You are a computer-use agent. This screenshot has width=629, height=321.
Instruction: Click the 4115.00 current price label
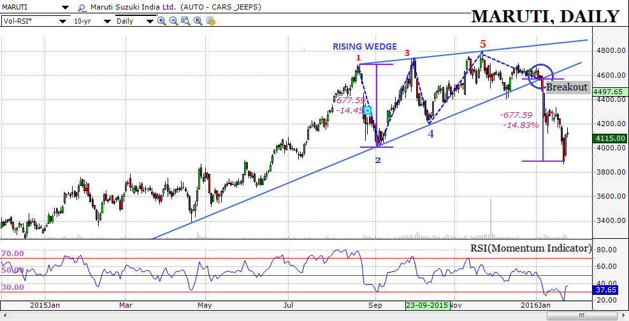(x=609, y=138)
